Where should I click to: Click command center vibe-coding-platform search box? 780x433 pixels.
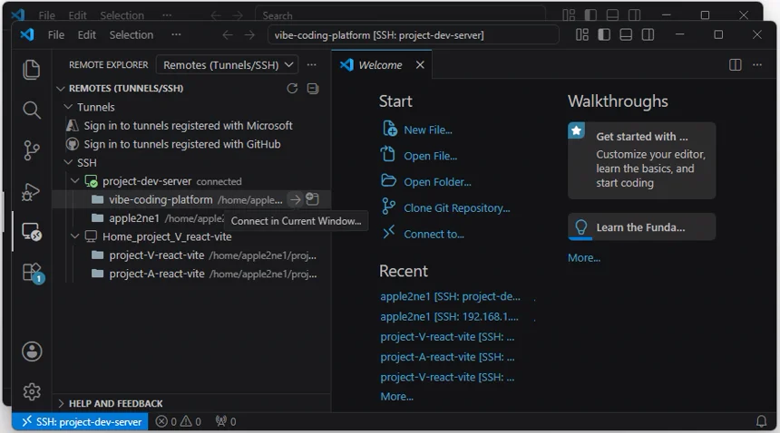coord(413,34)
